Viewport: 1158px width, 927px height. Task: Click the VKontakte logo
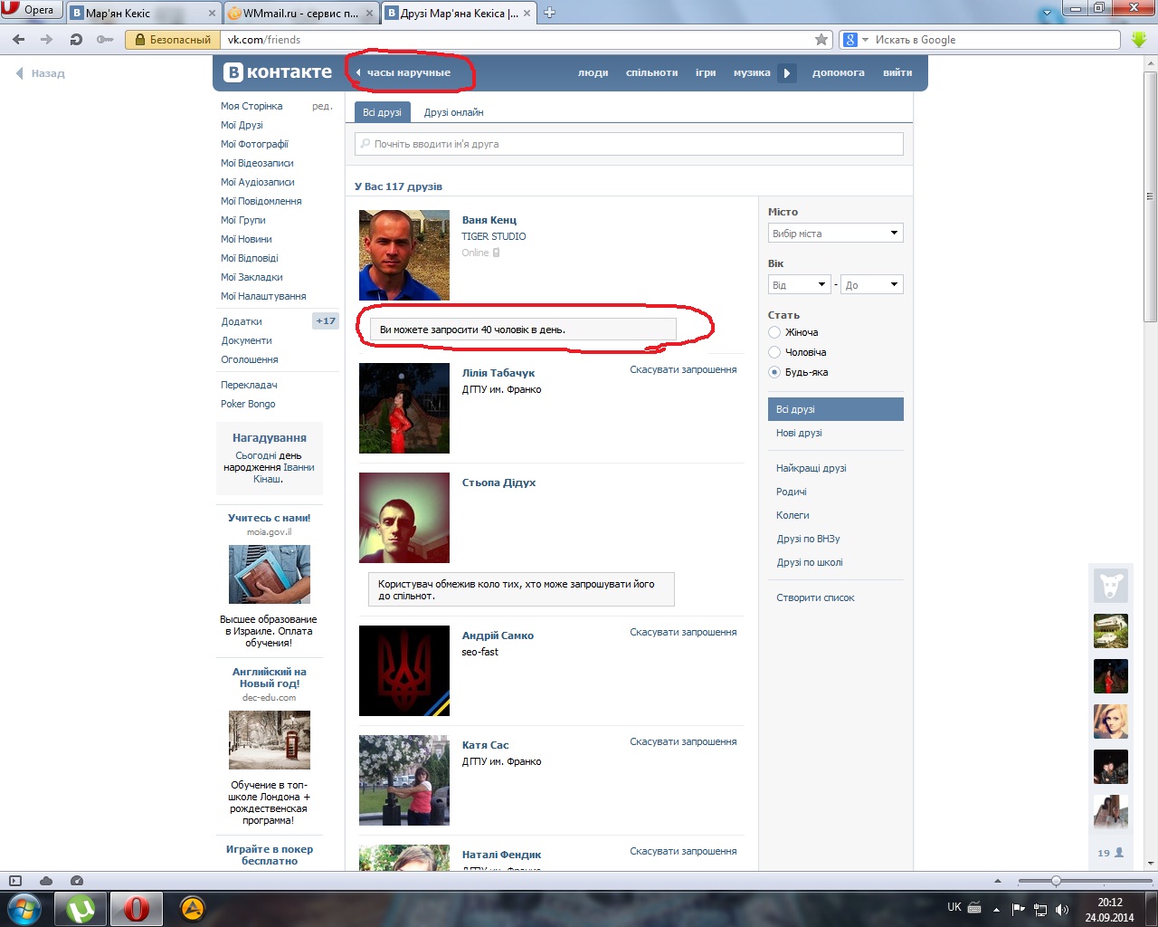[278, 72]
